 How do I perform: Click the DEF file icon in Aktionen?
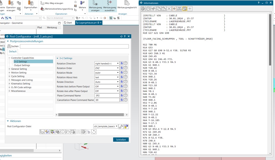47,132
